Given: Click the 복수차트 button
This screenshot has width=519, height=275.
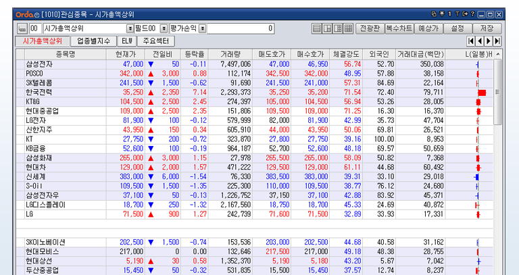Looking at the screenshot, I should (399, 28).
